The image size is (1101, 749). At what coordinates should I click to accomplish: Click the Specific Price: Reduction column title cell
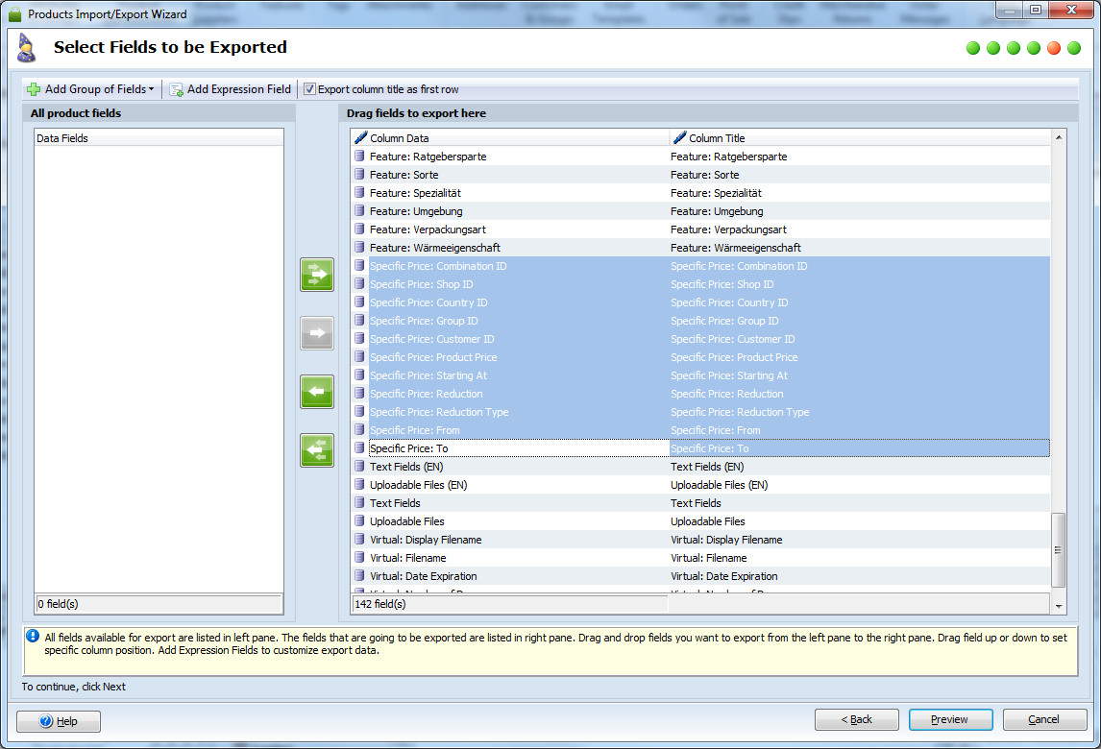[860, 393]
